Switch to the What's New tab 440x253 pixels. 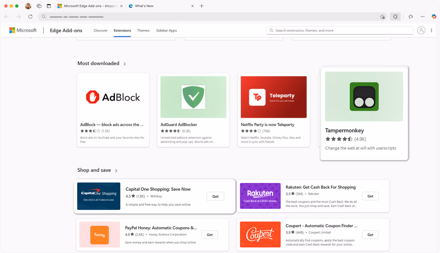pos(161,6)
